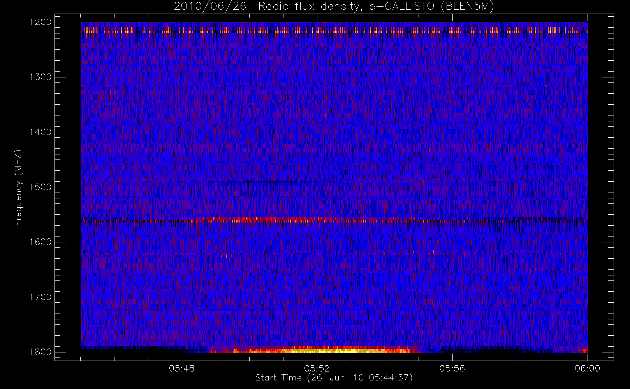
Task: Click the 1800 frequency tick label
Action: tap(40, 352)
